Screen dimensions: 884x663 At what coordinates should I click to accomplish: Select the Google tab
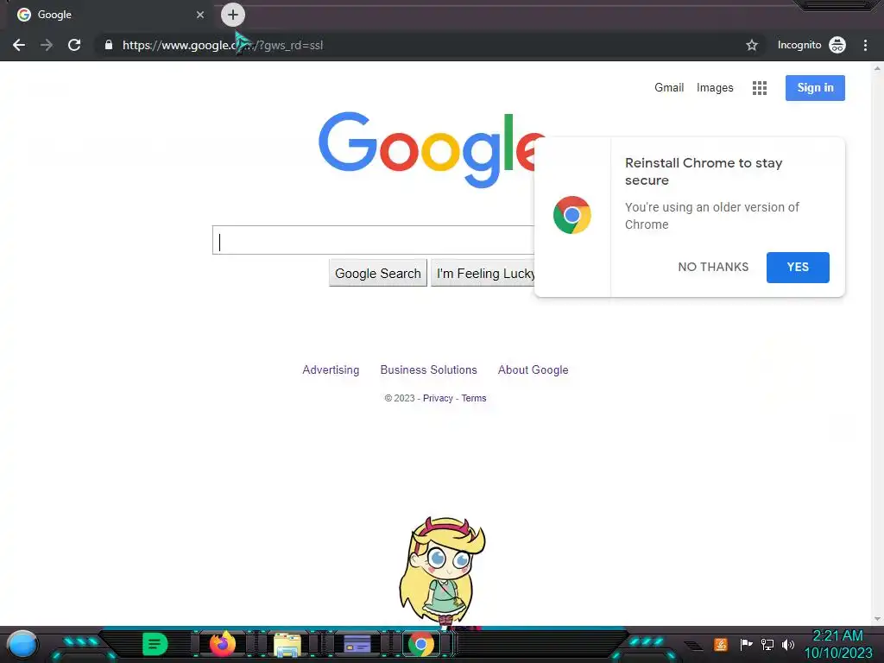point(107,15)
